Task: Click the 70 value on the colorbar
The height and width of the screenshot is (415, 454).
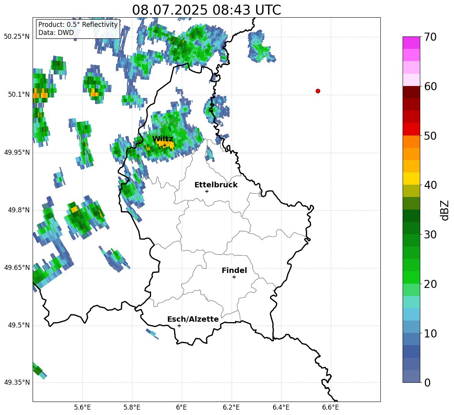Action: point(430,37)
